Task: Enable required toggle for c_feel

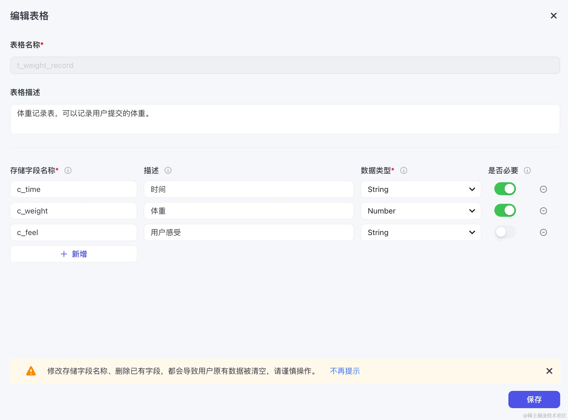Action: pyautogui.click(x=505, y=232)
